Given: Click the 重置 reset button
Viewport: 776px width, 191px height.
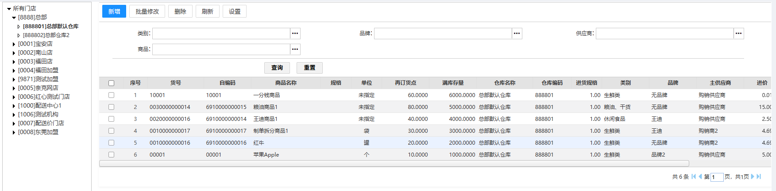Looking at the screenshot, I should pyautogui.click(x=309, y=67).
